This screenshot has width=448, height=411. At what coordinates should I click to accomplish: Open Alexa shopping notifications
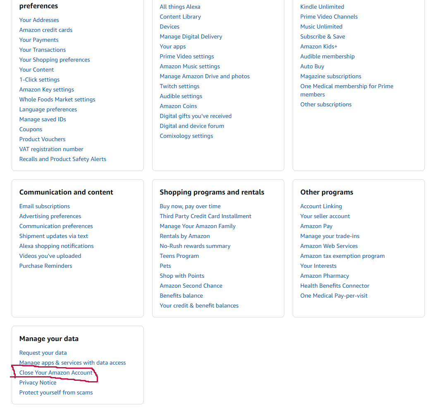click(57, 246)
